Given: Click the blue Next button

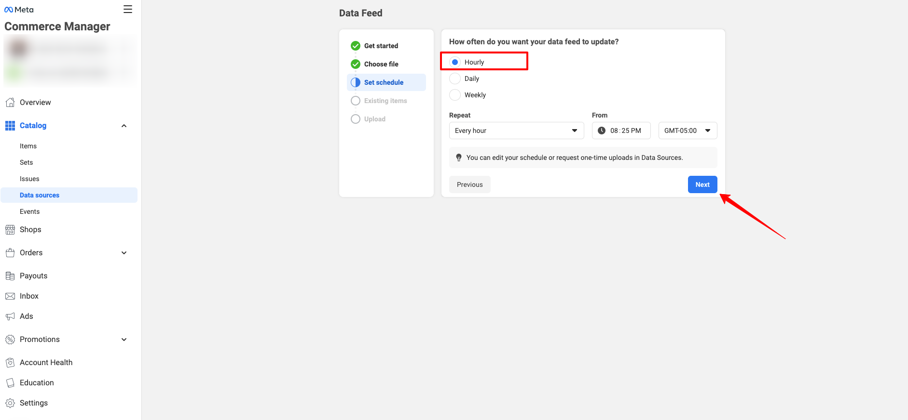Looking at the screenshot, I should click(702, 184).
